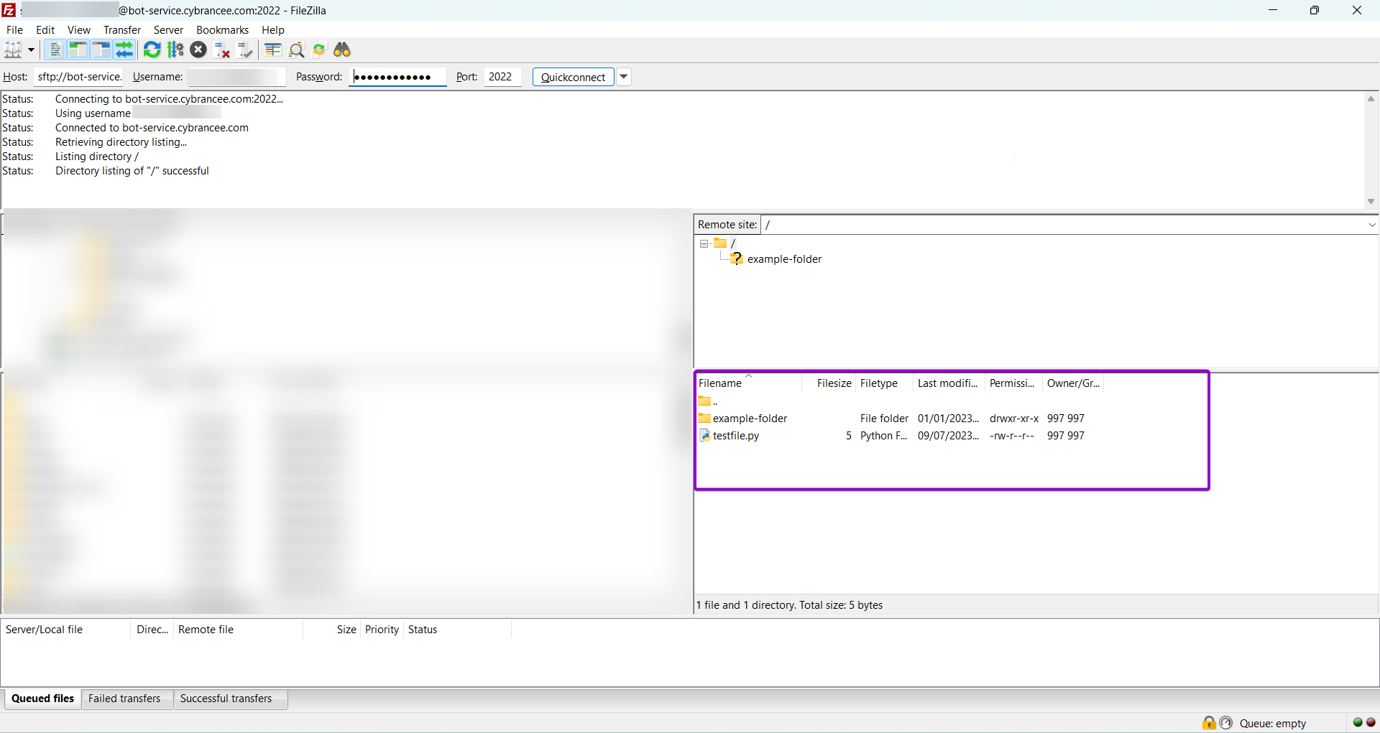
Task: Open testfile.py in the remote listing
Action: click(735, 436)
